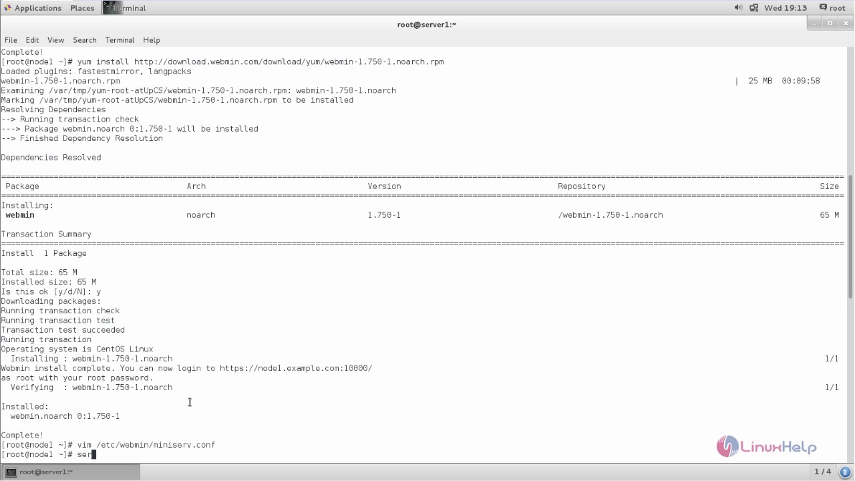Click the webmin download URL in the yum command
Viewport: 855px width, 481px height.
click(289, 61)
